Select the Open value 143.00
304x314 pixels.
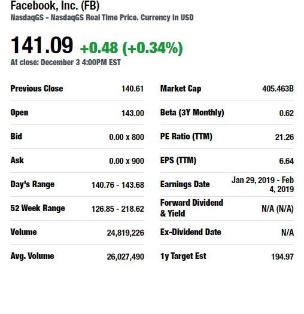click(133, 113)
